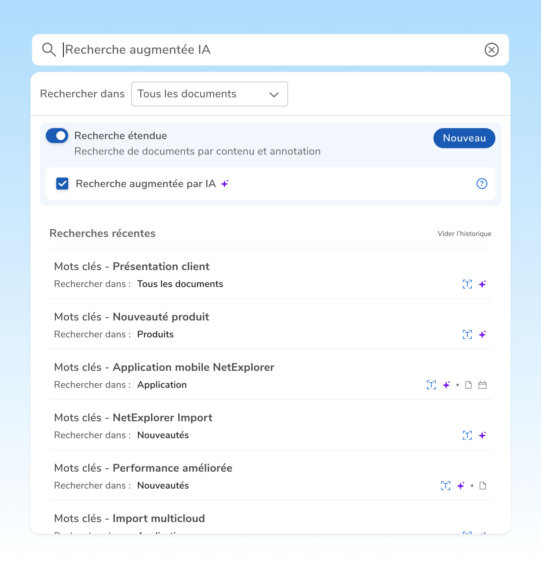The image size is (541, 568).
Task: Click the AI sparkle icon for Nouveauté produit
Action: [x=482, y=335]
